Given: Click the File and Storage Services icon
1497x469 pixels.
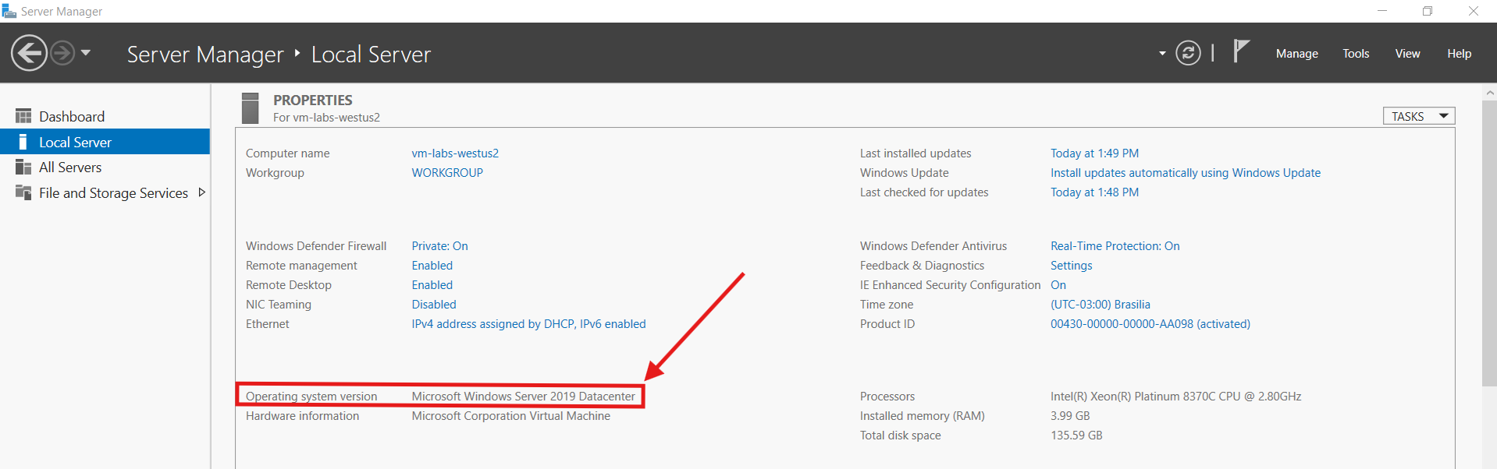Looking at the screenshot, I should click(x=23, y=192).
